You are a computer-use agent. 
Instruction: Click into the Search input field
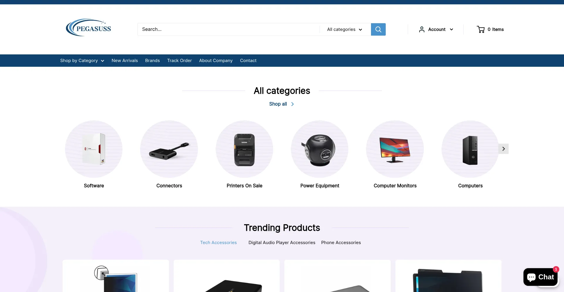[x=229, y=29]
